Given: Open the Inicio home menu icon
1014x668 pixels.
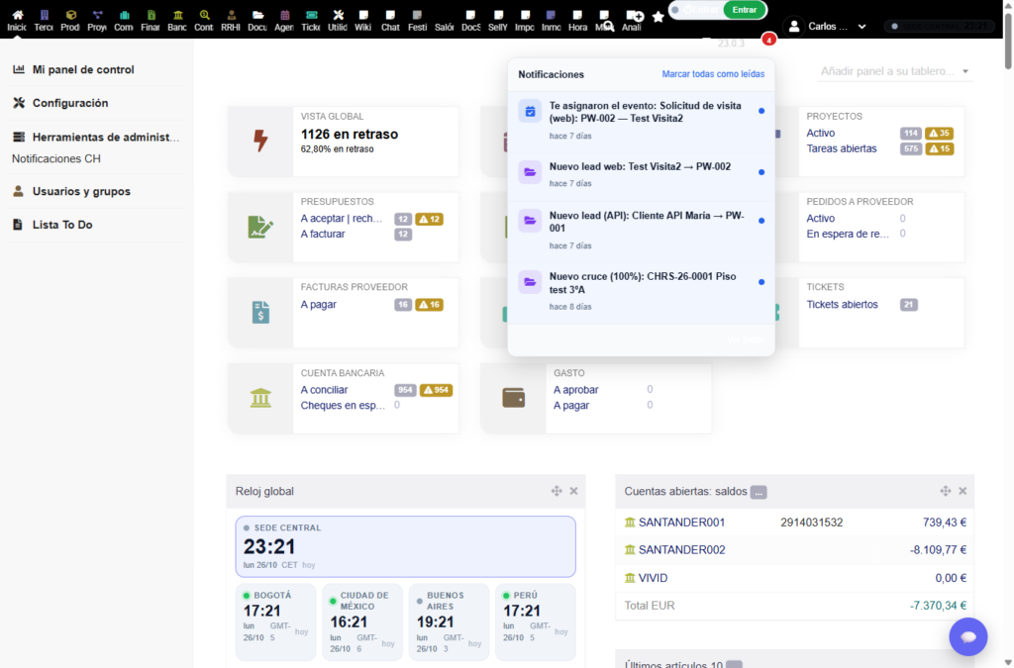Looking at the screenshot, I should (18, 15).
